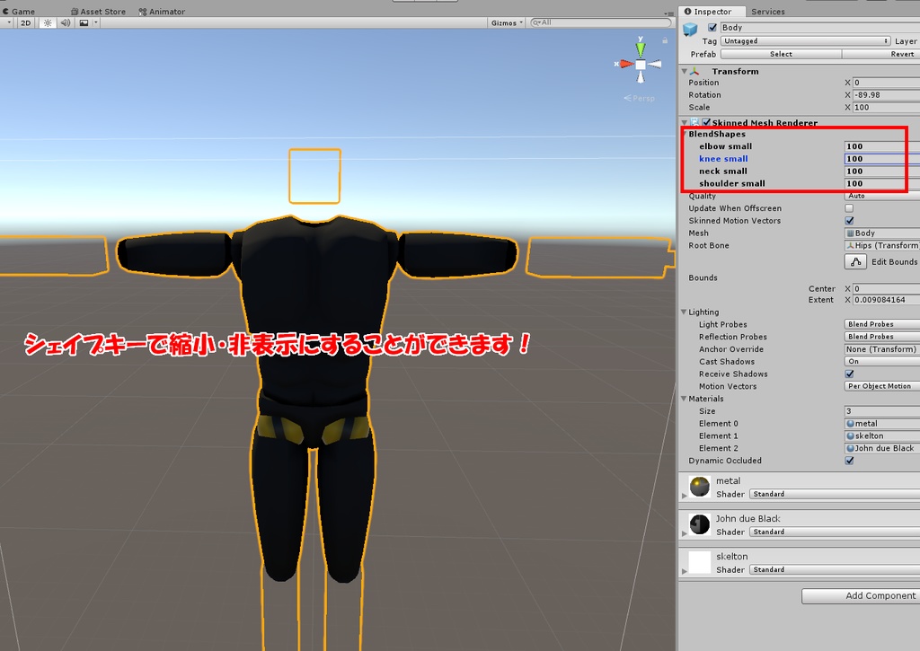920x651 pixels.
Task: Click Select to locate the prefab asset
Action: click(x=780, y=54)
